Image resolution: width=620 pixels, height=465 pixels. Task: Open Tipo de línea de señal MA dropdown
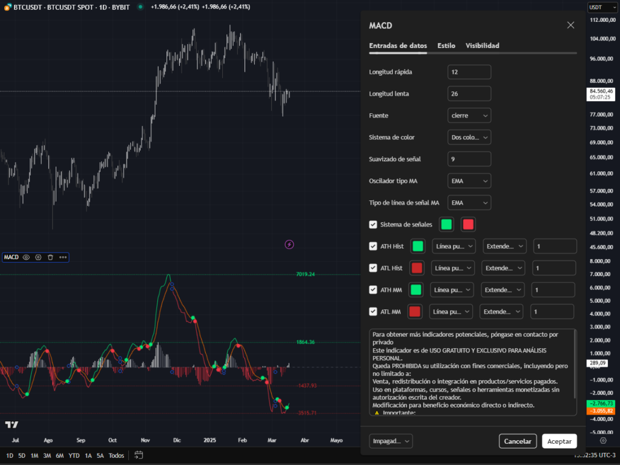point(469,202)
